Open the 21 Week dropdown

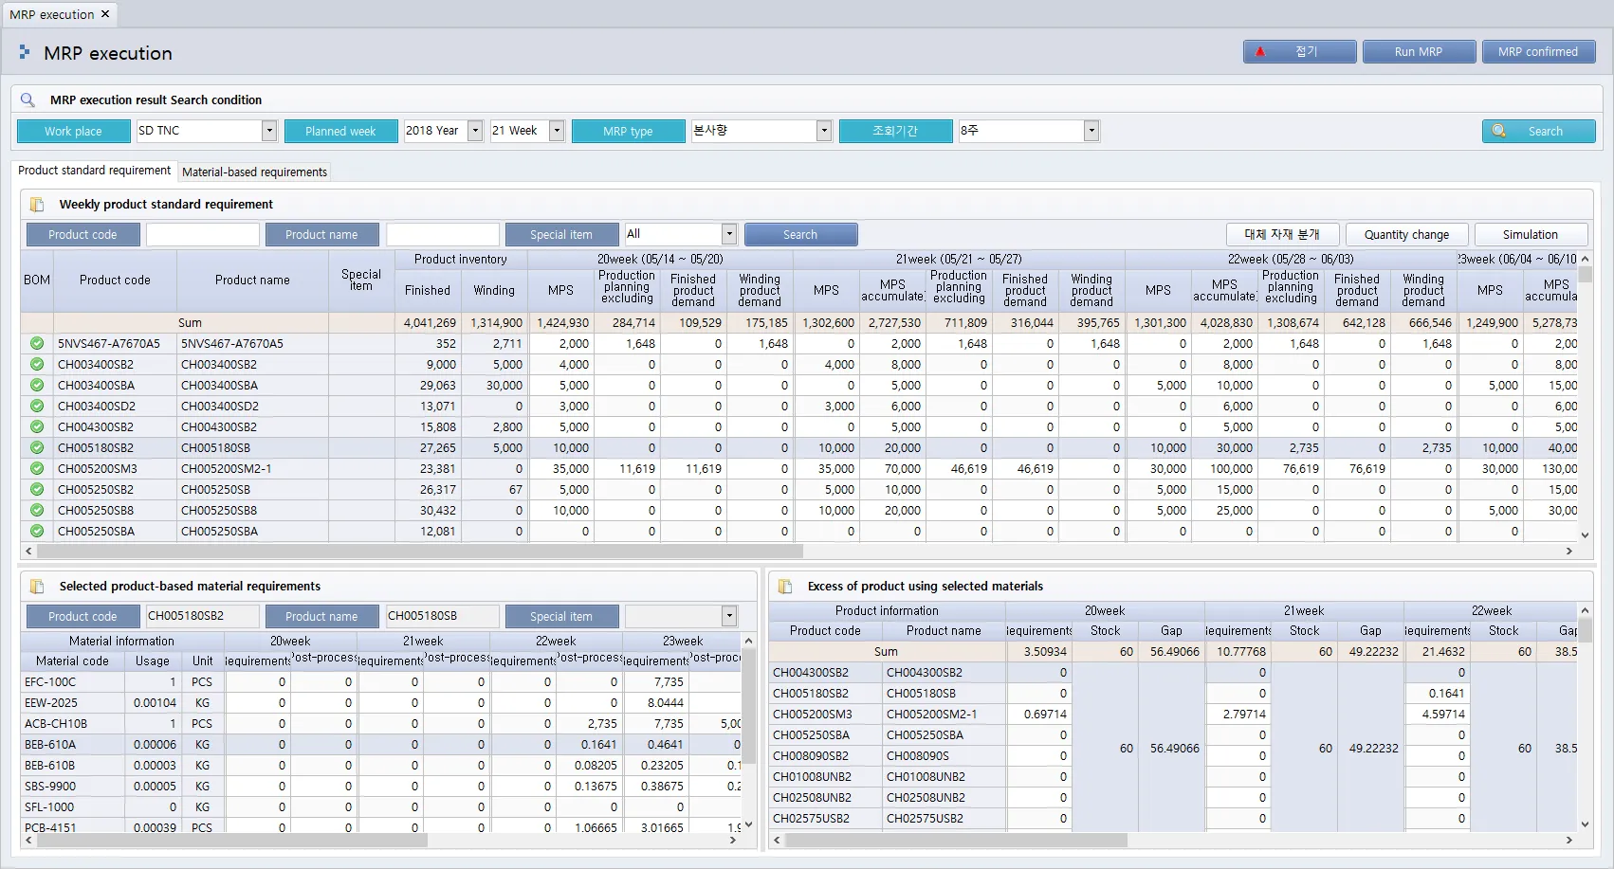pos(557,131)
